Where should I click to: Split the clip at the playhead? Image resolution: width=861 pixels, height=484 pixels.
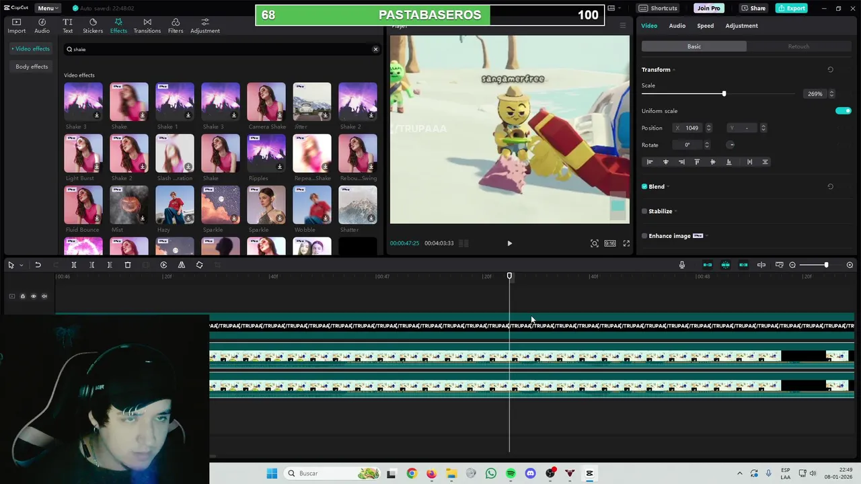[74, 265]
